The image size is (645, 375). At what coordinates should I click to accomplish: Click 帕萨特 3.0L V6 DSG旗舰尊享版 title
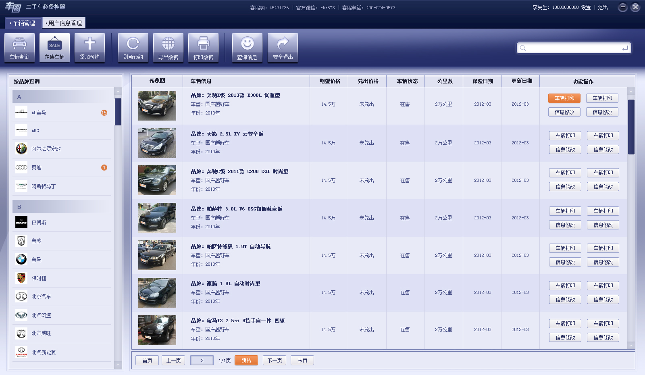[244, 209]
